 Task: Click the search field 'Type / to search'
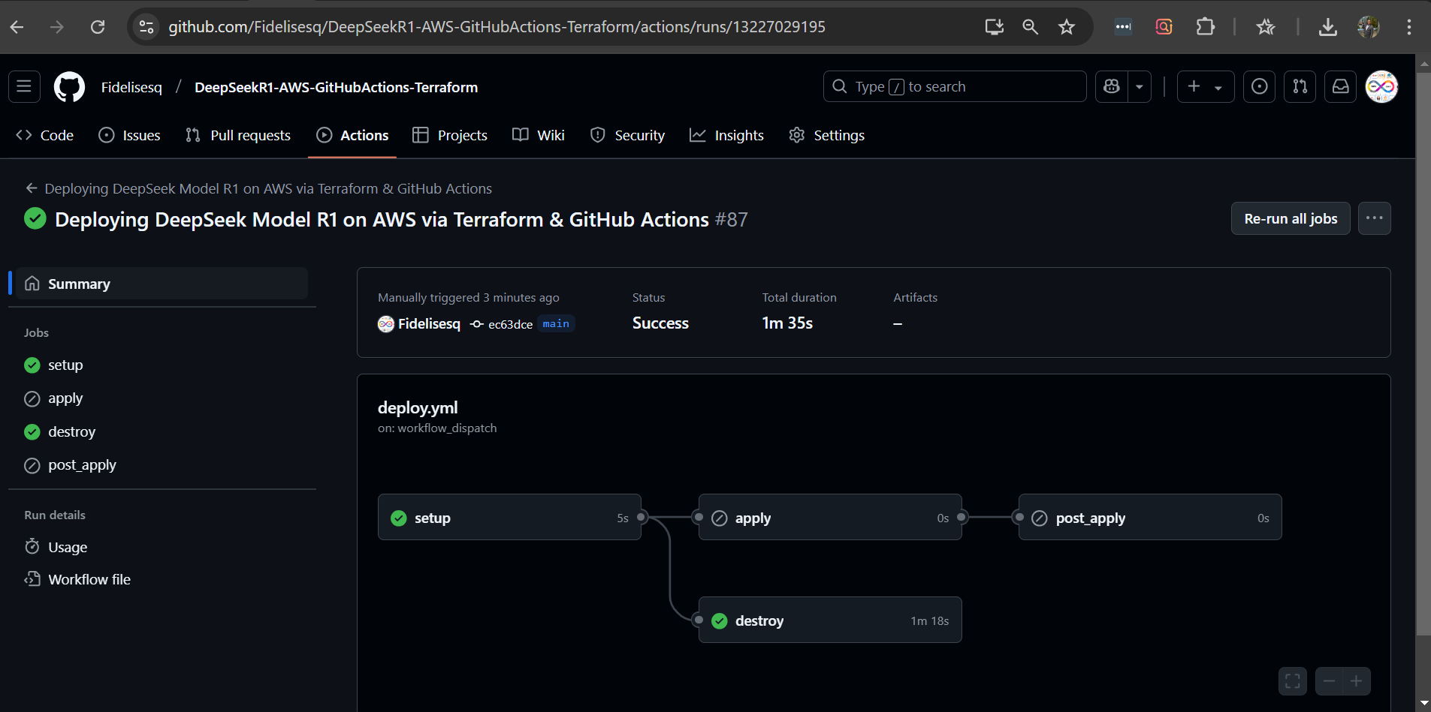(x=955, y=86)
